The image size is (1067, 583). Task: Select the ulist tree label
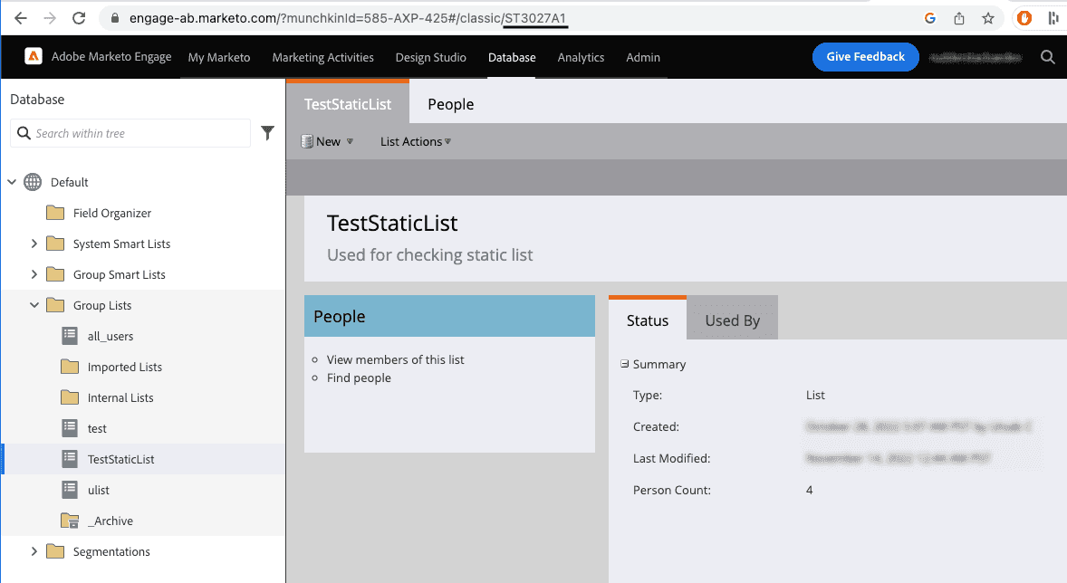pyautogui.click(x=99, y=490)
